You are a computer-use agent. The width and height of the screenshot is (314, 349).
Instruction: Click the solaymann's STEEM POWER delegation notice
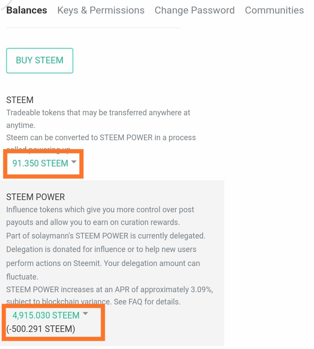coord(106,236)
